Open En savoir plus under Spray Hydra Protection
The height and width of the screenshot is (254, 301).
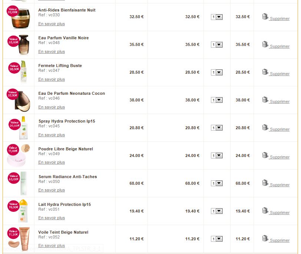pos(52,135)
